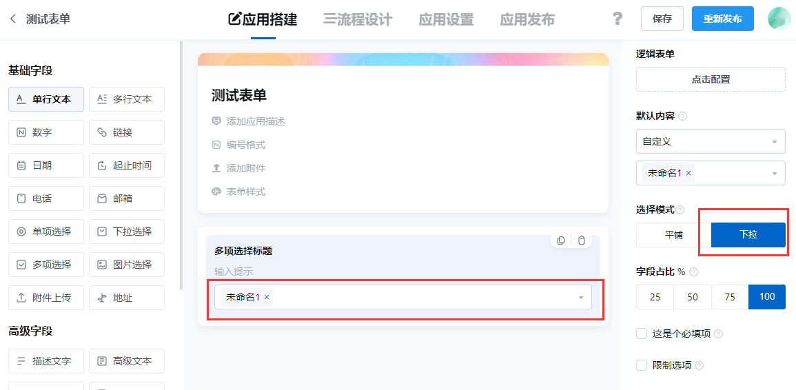This screenshot has height=390, width=796.
Task: Switch to the 流程设计 tab
Action: (x=358, y=19)
